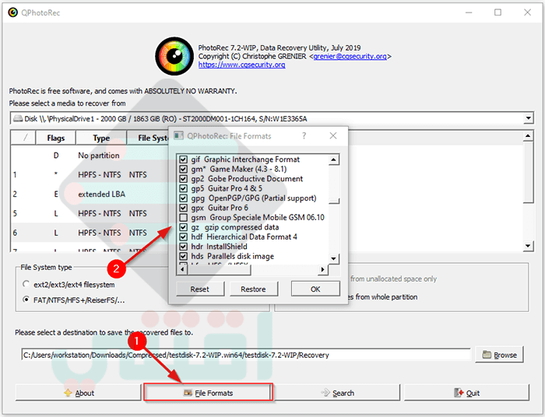Click the file formats vertical scrollbar thumb
The width and height of the screenshot is (545, 417).
(x=334, y=201)
